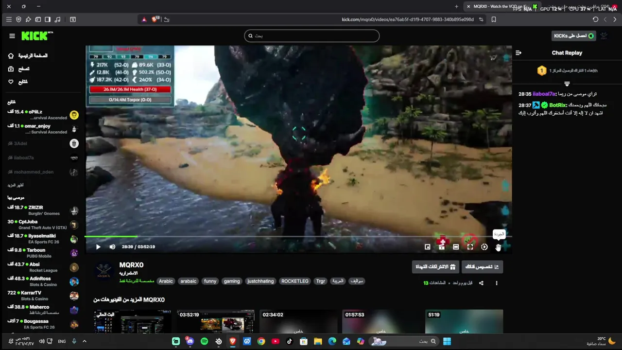Click the Get KICKs button
This screenshot has width=622, height=350.
pyautogui.click(x=573, y=36)
